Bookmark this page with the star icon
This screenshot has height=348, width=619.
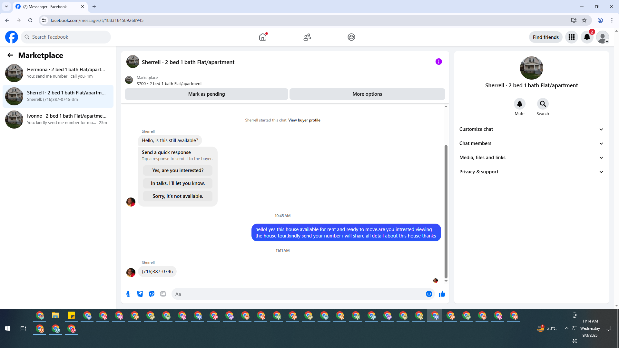tap(584, 20)
